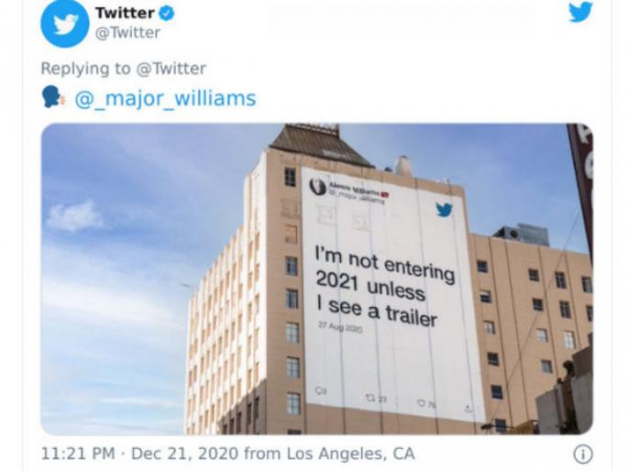This screenshot has width=628, height=471.
Task: Click the speaking head emoji
Action: point(53,98)
